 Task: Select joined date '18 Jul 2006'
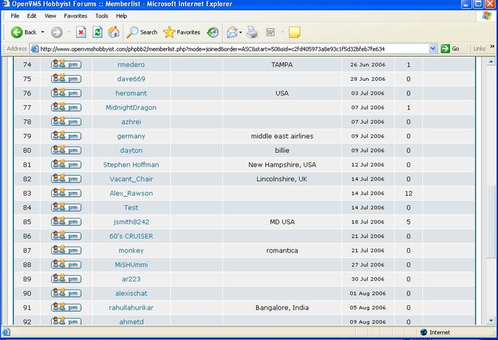pos(368,222)
